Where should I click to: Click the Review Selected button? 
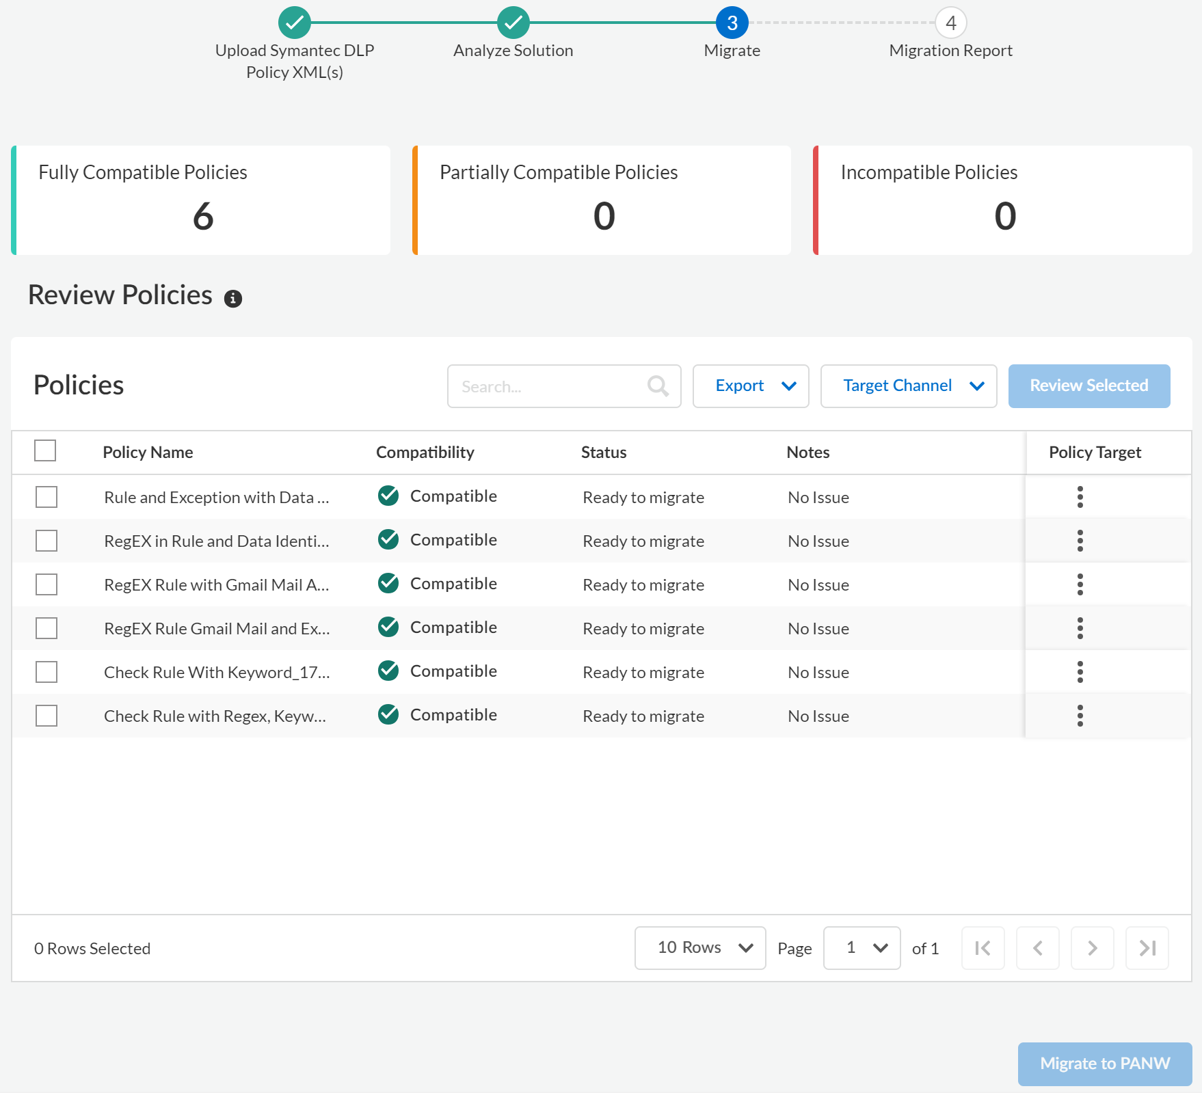point(1089,386)
